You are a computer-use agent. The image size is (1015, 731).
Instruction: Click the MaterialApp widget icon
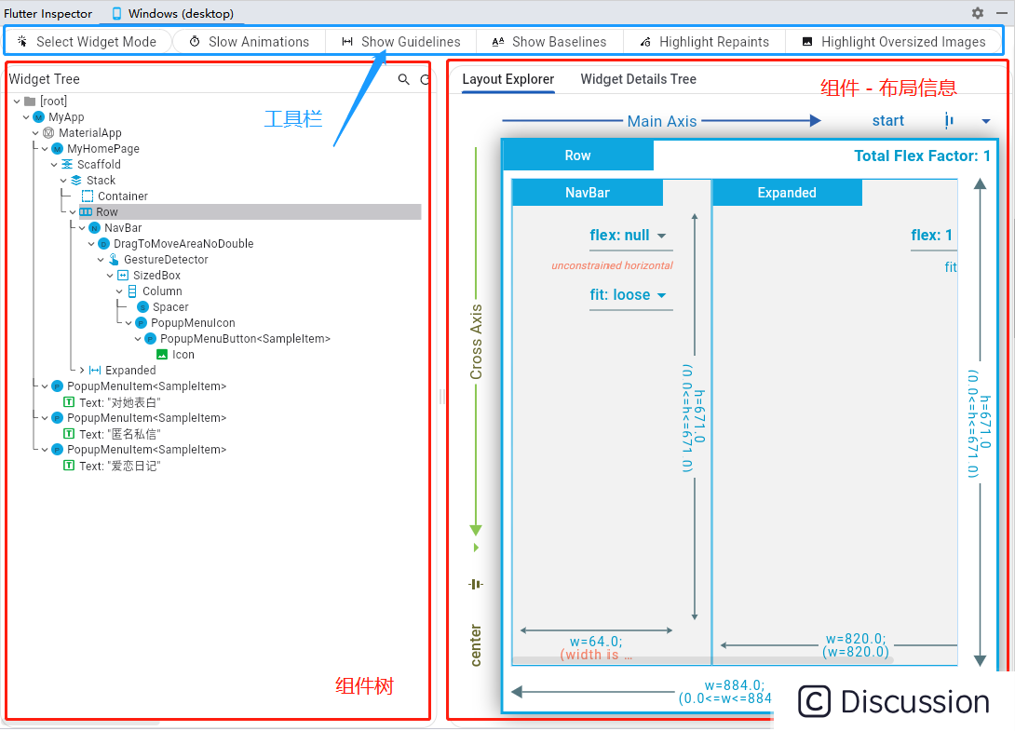click(x=47, y=133)
